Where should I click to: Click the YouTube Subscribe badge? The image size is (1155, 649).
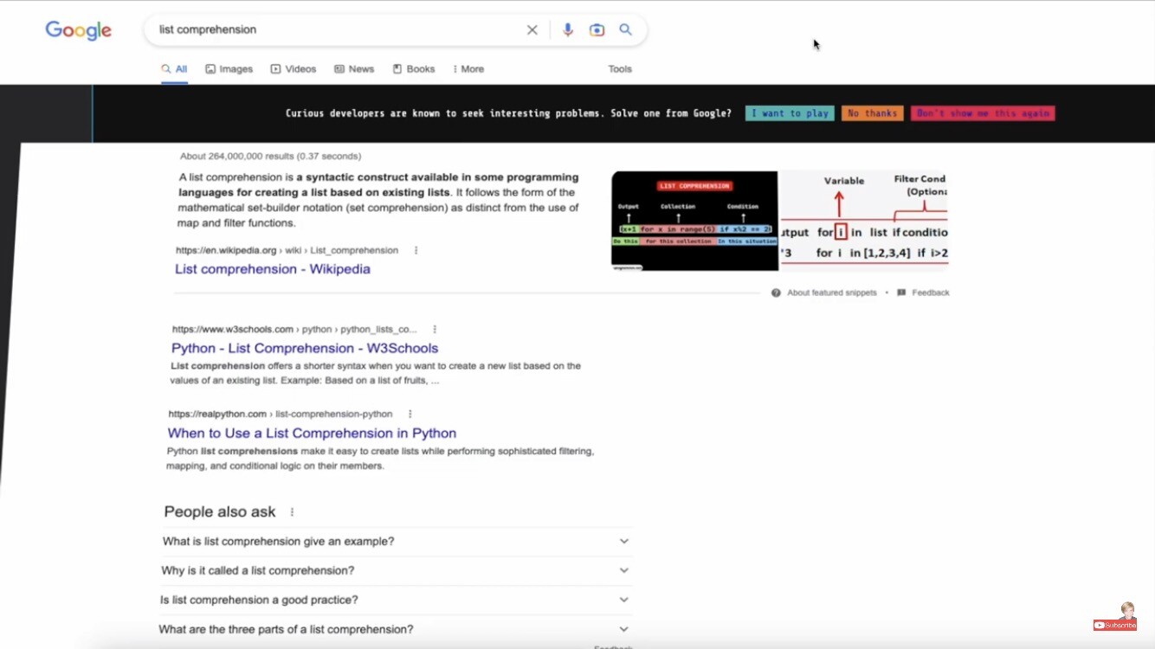point(1115,625)
